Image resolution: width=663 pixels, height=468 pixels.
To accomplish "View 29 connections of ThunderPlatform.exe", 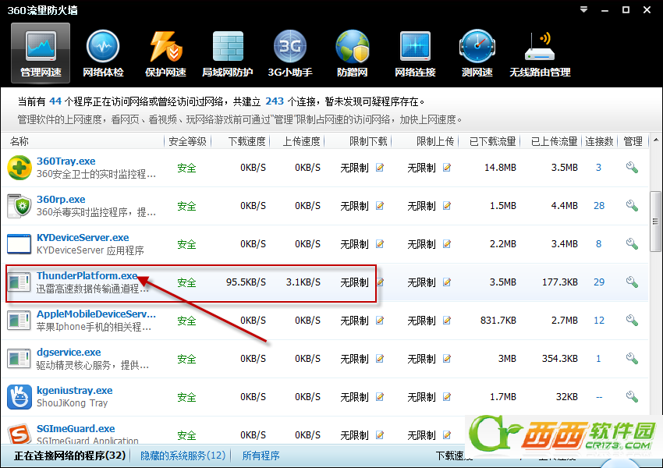I will point(599,282).
